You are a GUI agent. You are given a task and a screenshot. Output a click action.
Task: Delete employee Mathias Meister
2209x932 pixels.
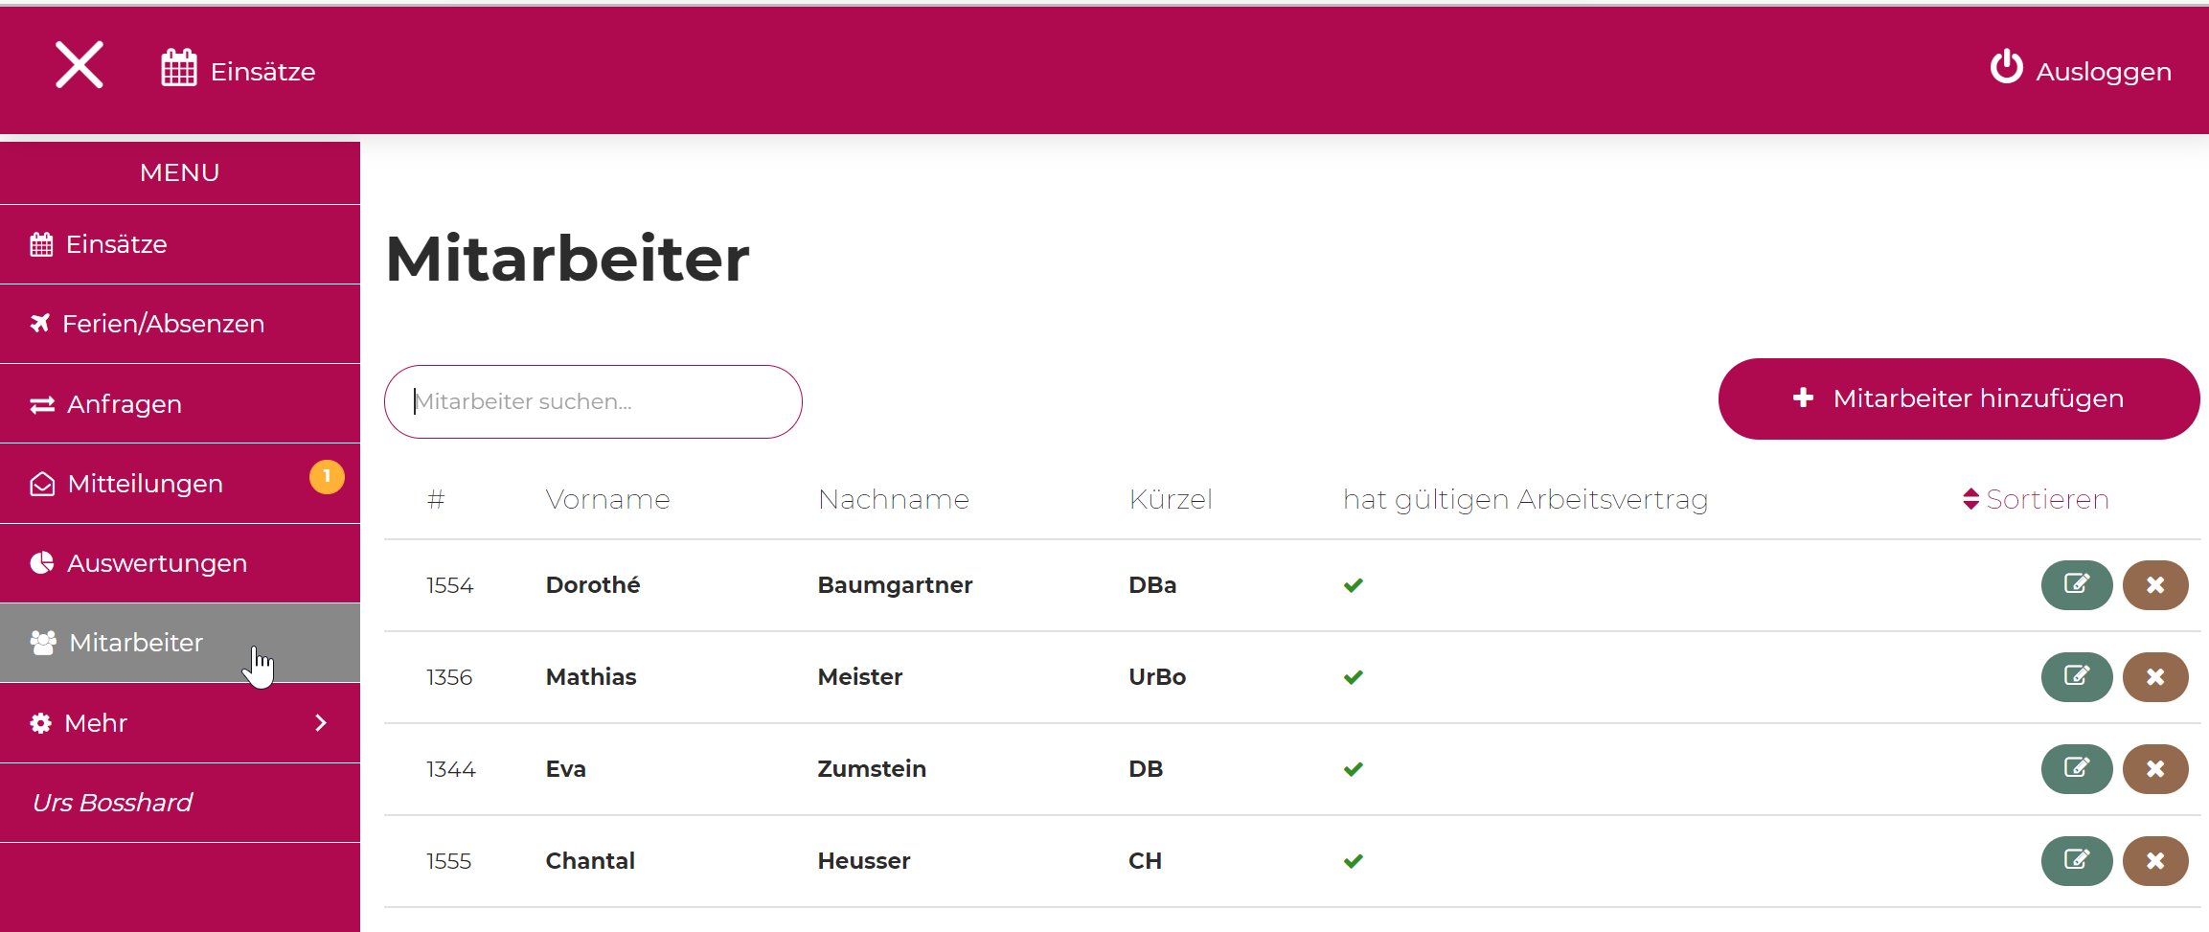click(2154, 677)
